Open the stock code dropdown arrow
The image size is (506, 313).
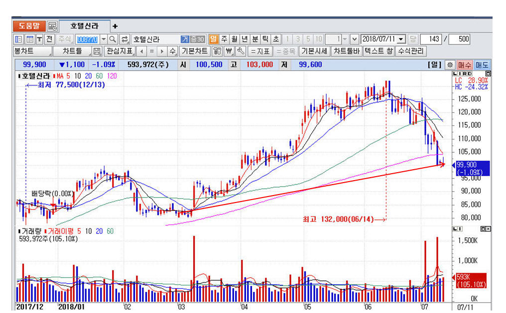pos(104,39)
